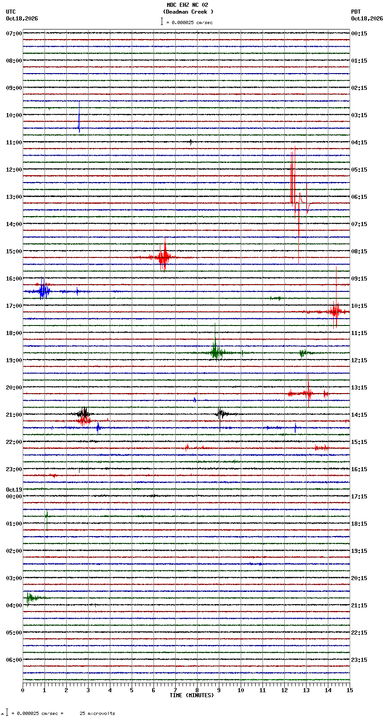Click the 07:00 UTC time label
This screenshot has width=386, height=719.
pos(14,34)
